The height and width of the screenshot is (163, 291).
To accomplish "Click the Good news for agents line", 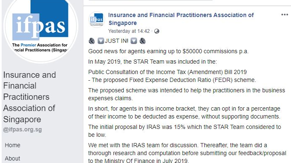I will (168, 51).
